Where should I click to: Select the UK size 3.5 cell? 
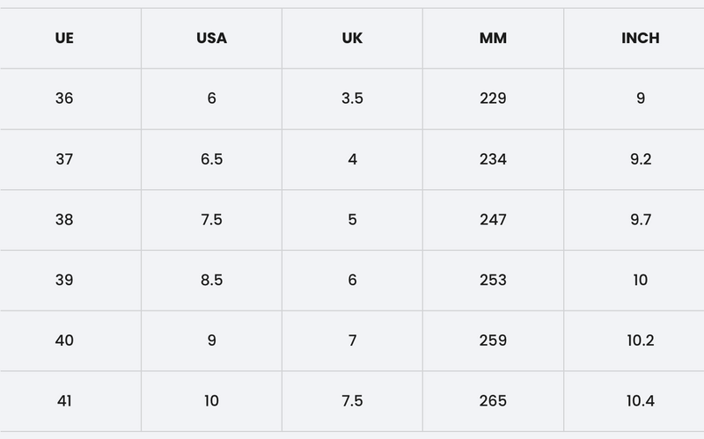pos(352,99)
